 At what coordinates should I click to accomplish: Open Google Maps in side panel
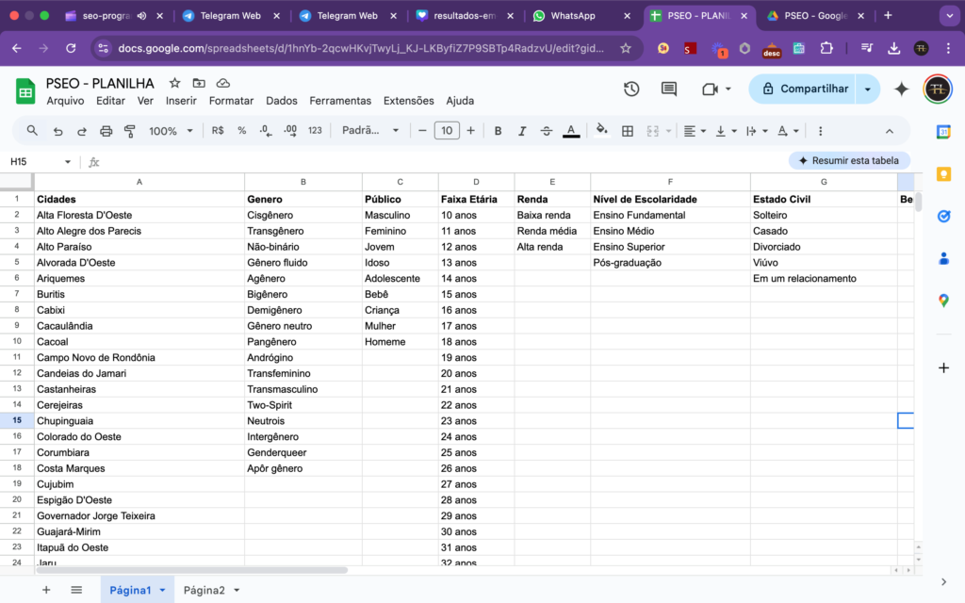[943, 301]
